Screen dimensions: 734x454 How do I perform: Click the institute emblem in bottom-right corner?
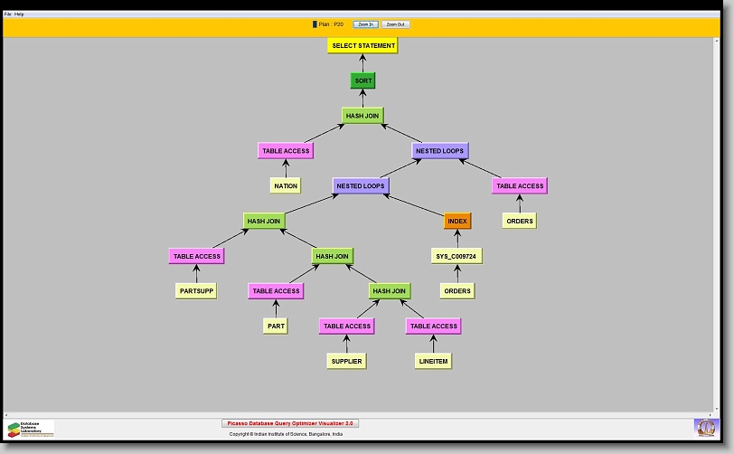(x=705, y=427)
